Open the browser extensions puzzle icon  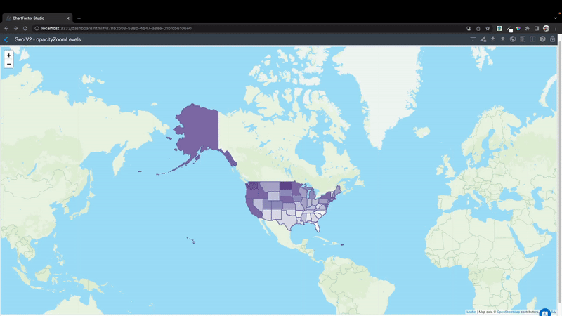click(x=528, y=28)
